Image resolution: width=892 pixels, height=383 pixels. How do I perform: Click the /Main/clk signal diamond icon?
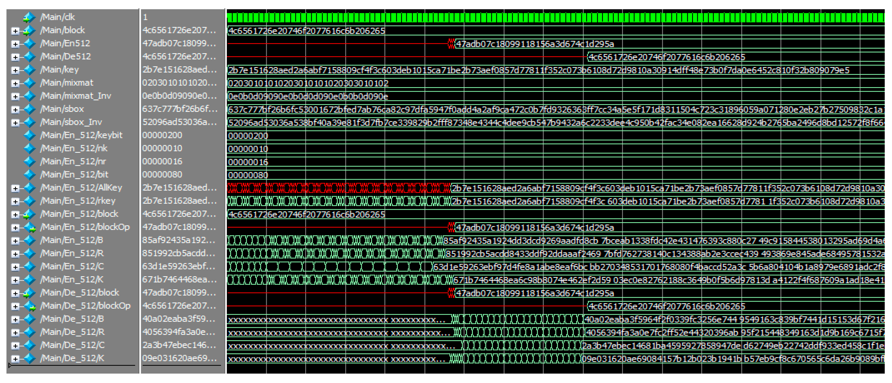(30, 17)
